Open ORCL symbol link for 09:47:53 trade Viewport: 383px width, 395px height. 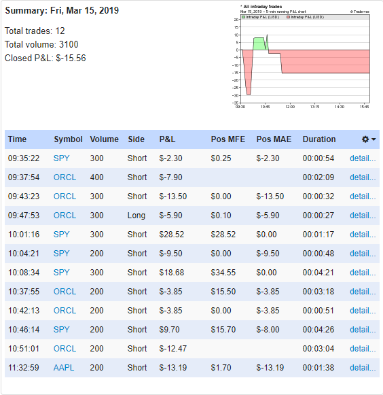[65, 216]
